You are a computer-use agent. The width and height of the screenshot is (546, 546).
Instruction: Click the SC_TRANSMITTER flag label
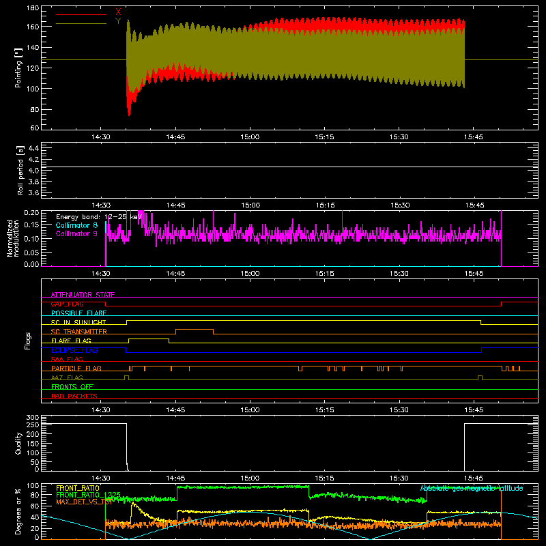click(79, 332)
